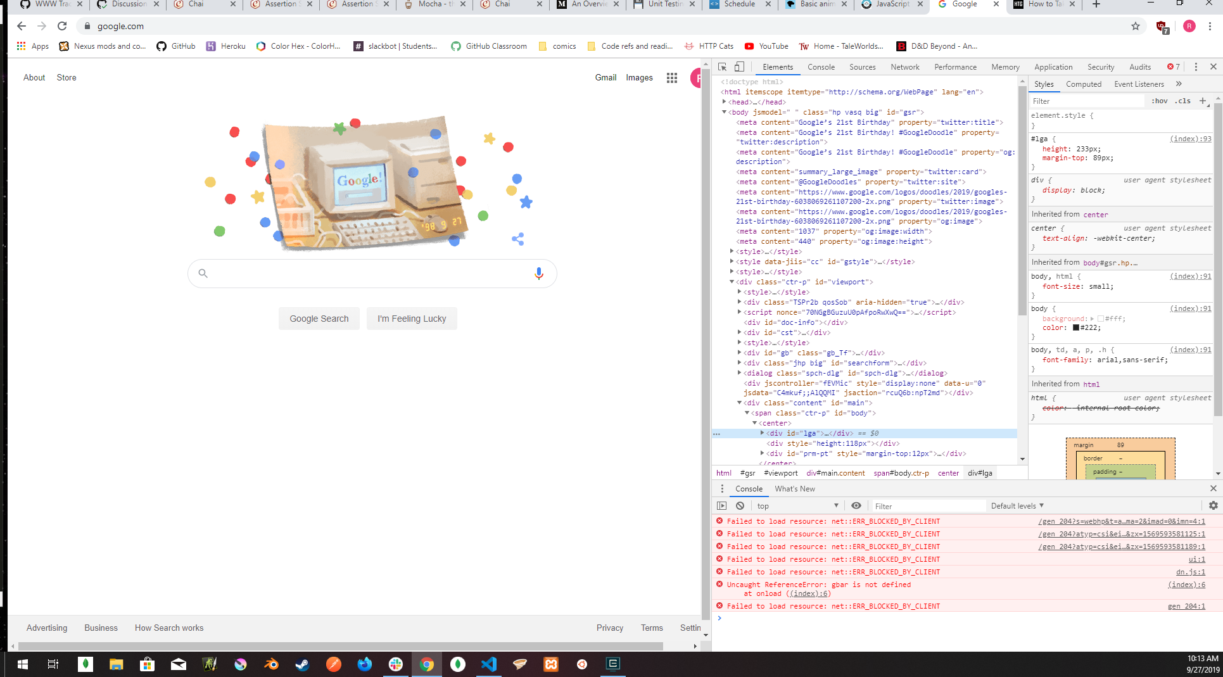
Task: Expand the div#lga node
Action: (762, 433)
